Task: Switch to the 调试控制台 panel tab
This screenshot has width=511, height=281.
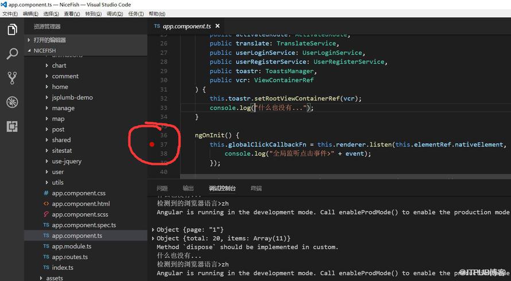Action: tap(222, 188)
